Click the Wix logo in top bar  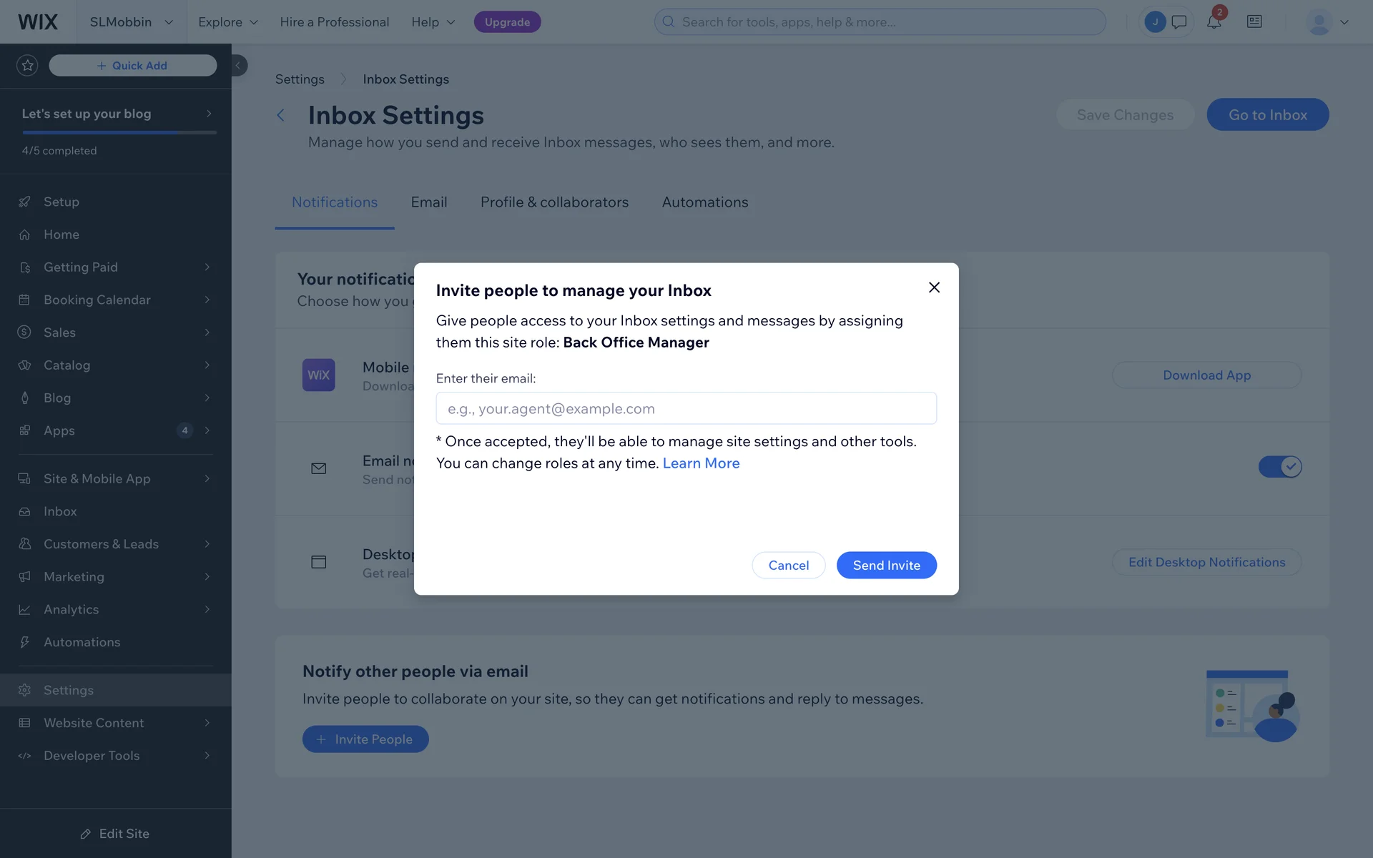click(x=38, y=22)
